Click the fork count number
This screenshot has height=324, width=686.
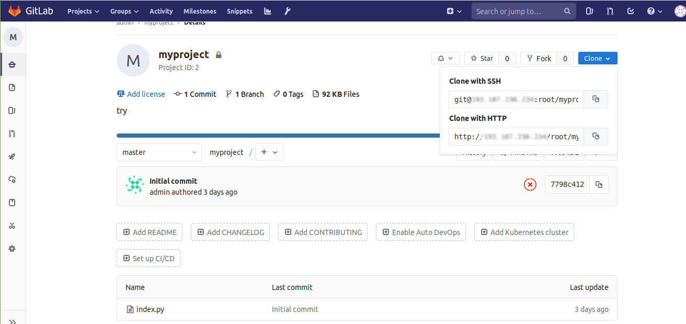pyautogui.click(x=565, y=58)
